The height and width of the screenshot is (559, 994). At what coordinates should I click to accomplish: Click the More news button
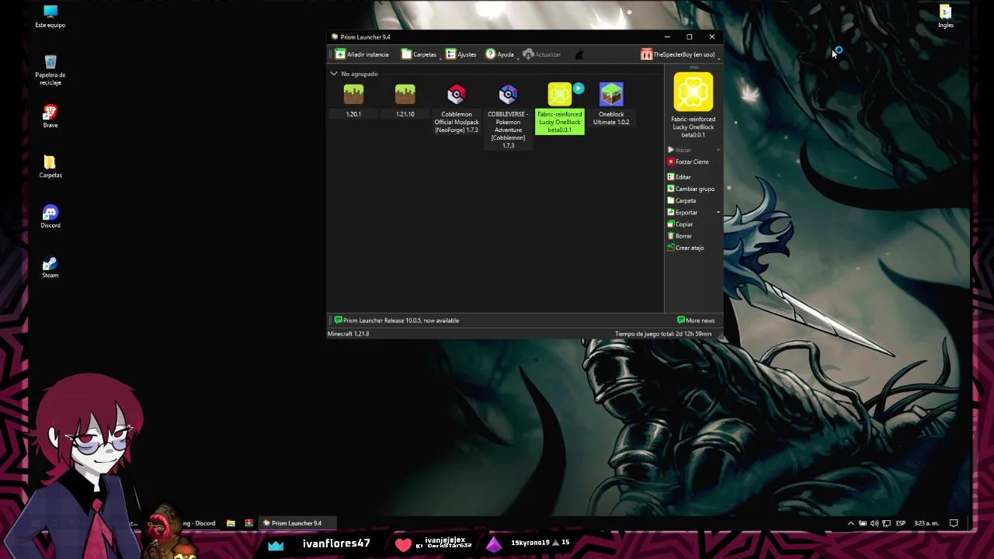(696, 320)
